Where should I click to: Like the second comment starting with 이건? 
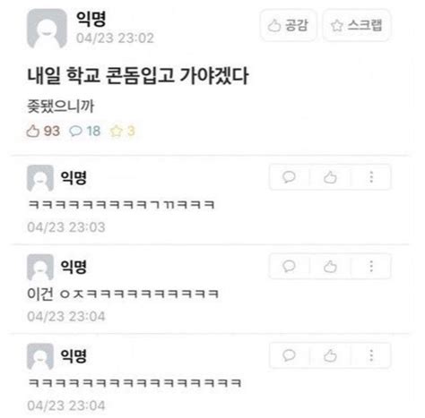330,266
